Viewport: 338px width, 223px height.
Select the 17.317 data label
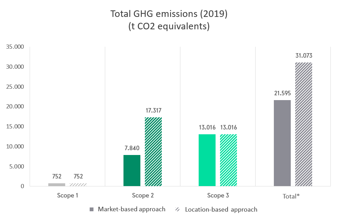pyautogui.click(x=153, y=110)
